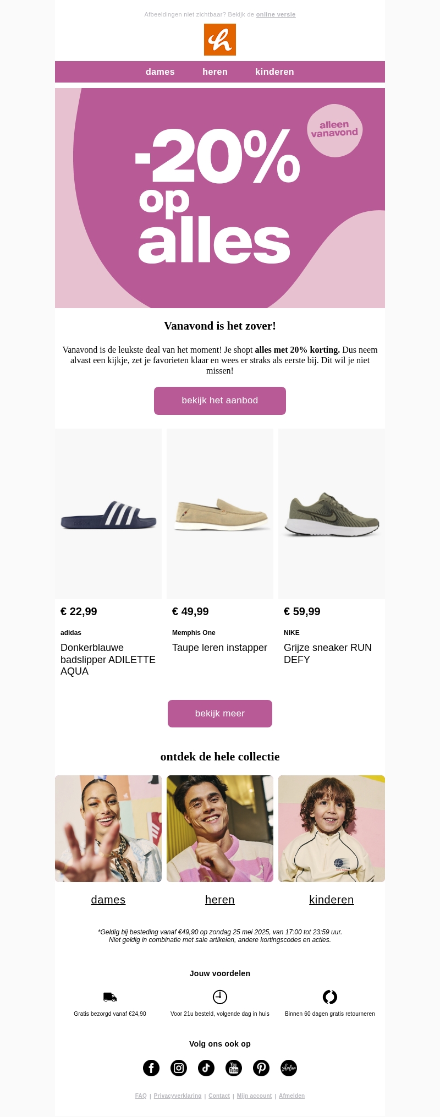440x1117 pixels.
Task: Click the Nike RUN DEFY sneaker image
Action: point(332,514)
